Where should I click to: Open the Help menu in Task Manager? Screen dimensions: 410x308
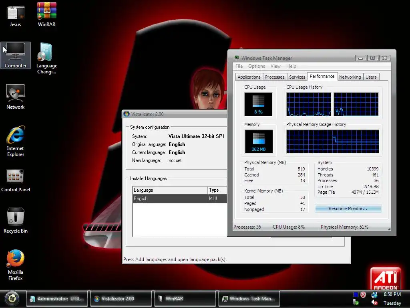tap(291, 66)
